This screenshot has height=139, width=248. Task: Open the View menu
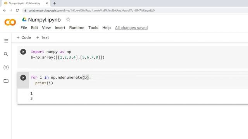coord(46,28)
